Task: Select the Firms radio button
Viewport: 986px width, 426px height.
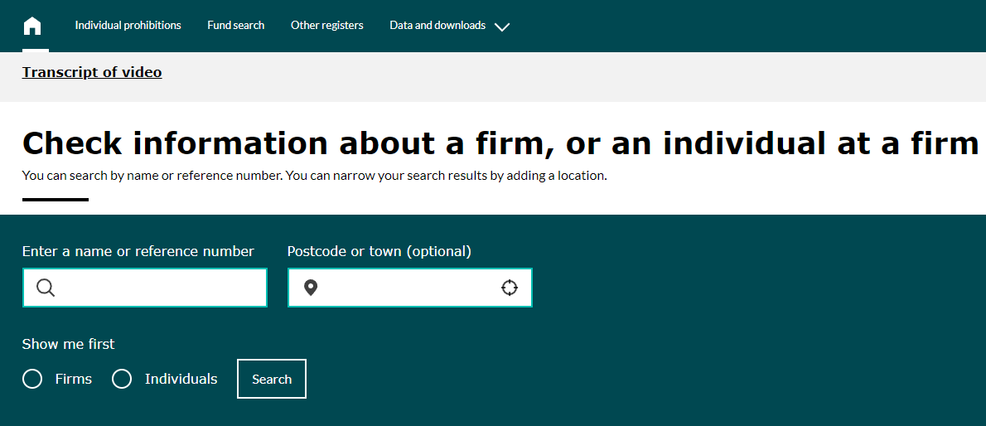Action: coord(32,379)
